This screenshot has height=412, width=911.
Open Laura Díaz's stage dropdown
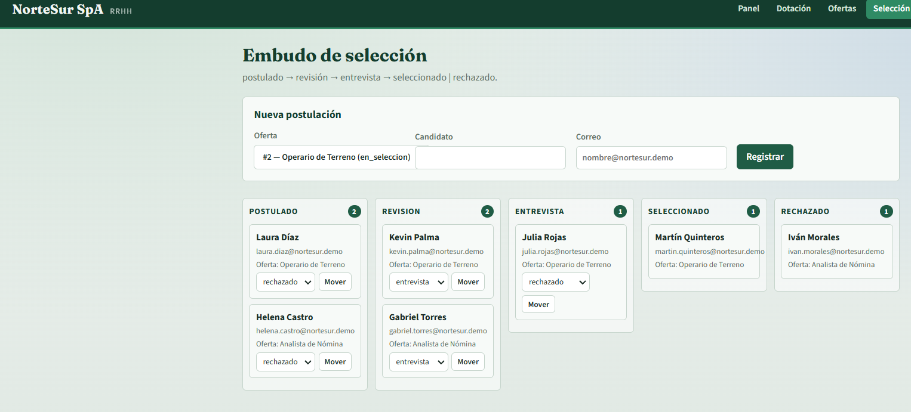click(285, 282)
